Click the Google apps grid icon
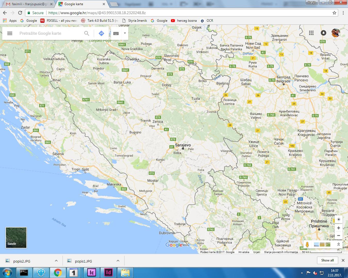Screen dimensions: 348x278 [311, 33]
